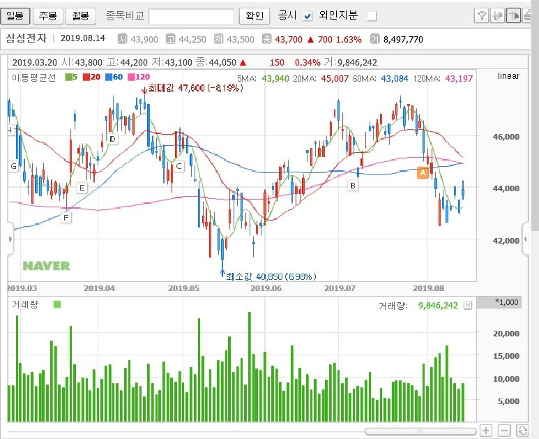This screenshot has height=439, width=539.
Task: Click the 2019.06 date axis label
Action: pos(266,288)
